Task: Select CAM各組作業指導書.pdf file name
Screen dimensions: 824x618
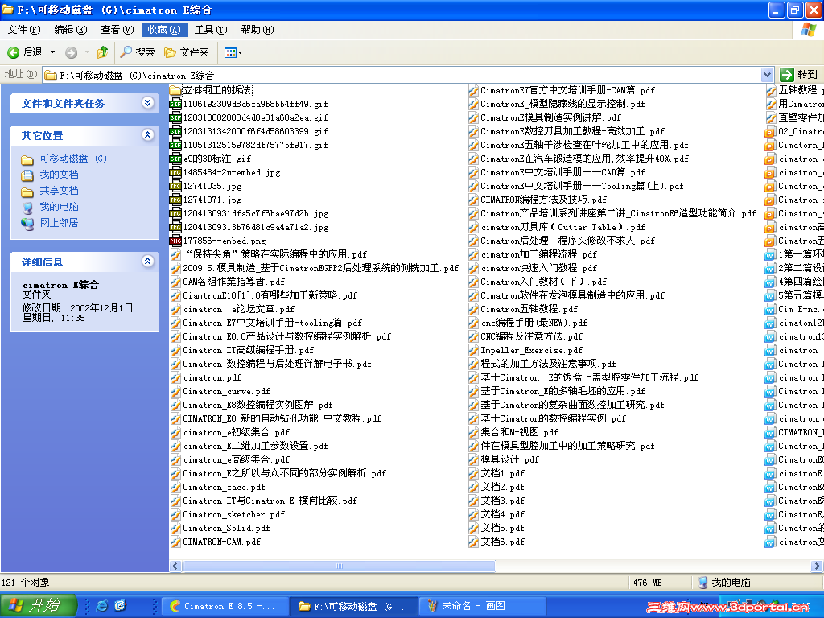Action: [x=234, y=282]
